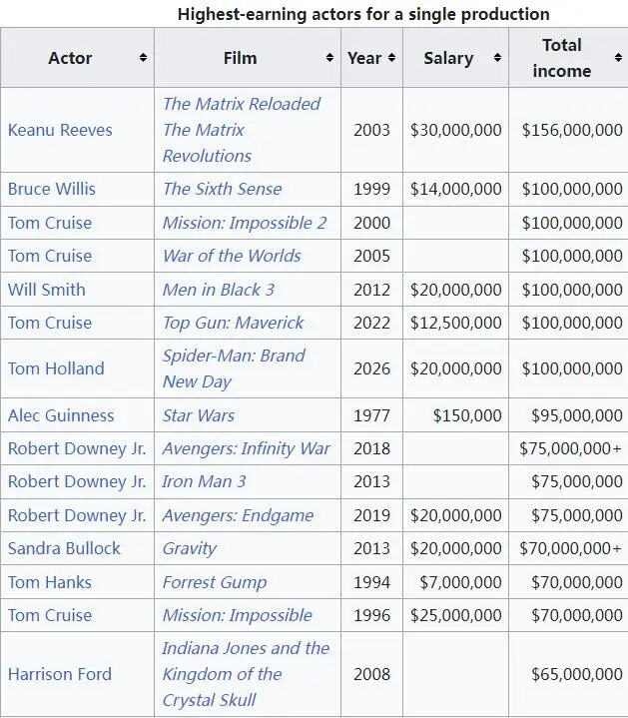Open Robert Downey Jr. link in Endgame row
Viewport: 628px width, 718px height.
[77, 515]
